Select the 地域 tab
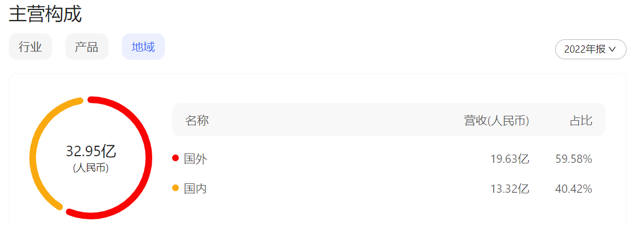This screenshot has width=631, height=226. [143, 47]
